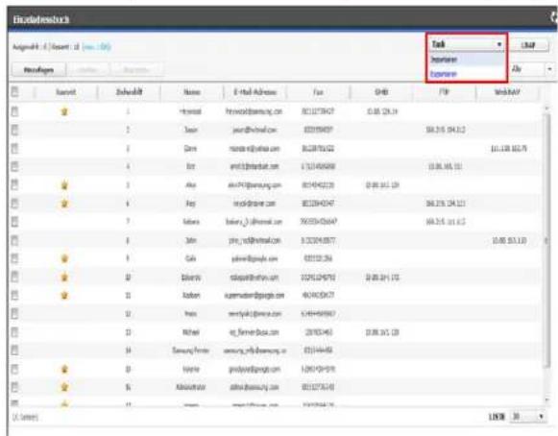Screen dimensions: 558x436
Task: Tick the select-all checkbox in table header
Action: 14,92
